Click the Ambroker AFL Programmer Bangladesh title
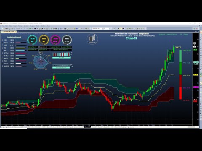The width and height of the screenshot is (202, 151). (x=132, y=34)
